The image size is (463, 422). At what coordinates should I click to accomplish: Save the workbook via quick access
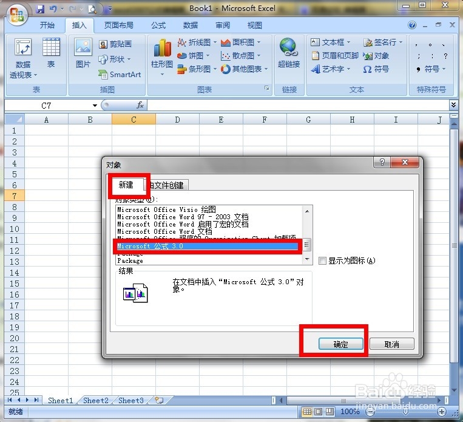[x=40, y=9]
